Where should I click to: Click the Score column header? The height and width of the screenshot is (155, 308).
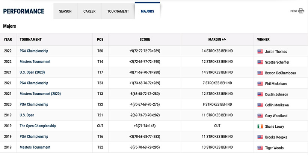click(x=145, y=39)
